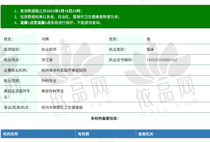Select certificate number 110330103002162

[162, 60]
